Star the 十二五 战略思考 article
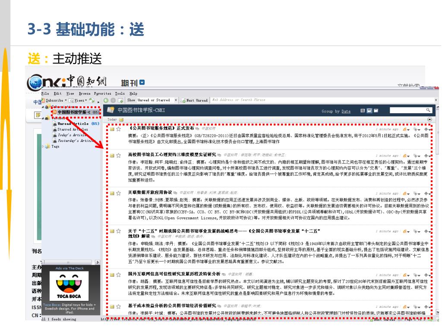Screen dimensions: 442x332 click(118, 231)
